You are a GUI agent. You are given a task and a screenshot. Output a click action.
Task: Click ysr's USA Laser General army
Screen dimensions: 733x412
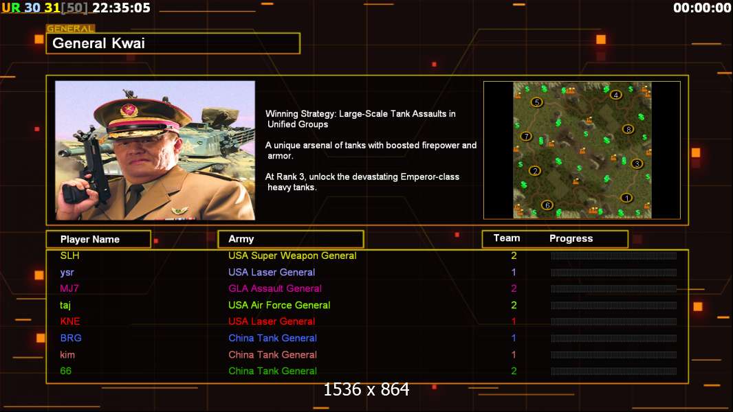click(272, 273)
